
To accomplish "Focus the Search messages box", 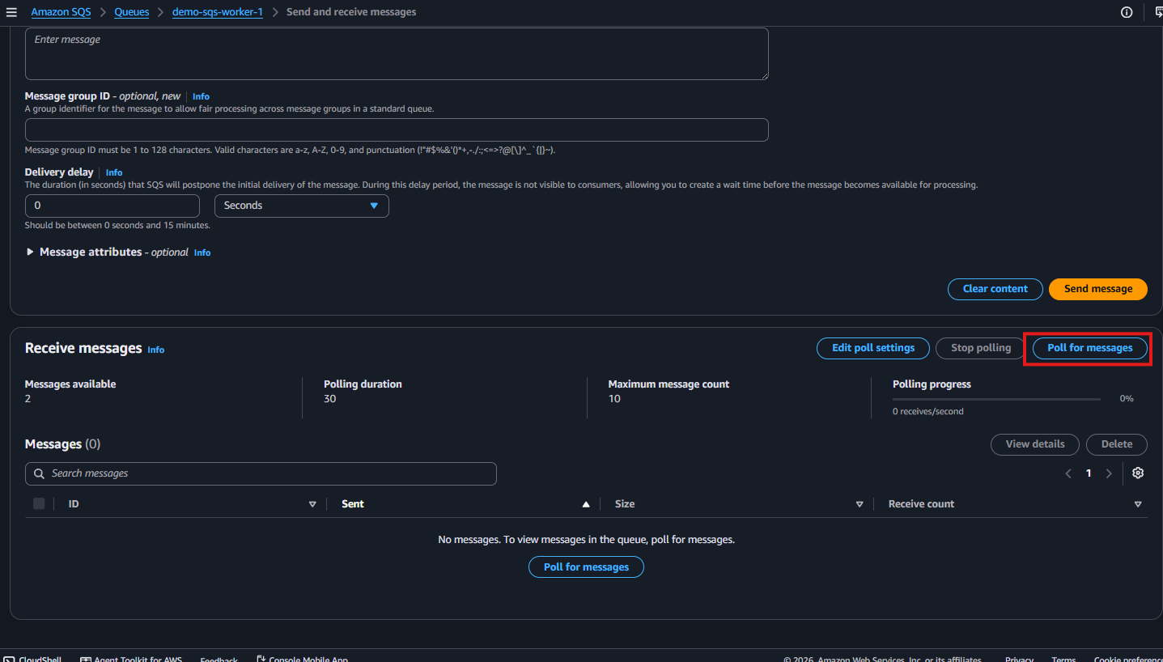I will click(x=261, y=473).
